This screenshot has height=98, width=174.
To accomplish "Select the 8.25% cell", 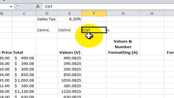I will (70, 19).
